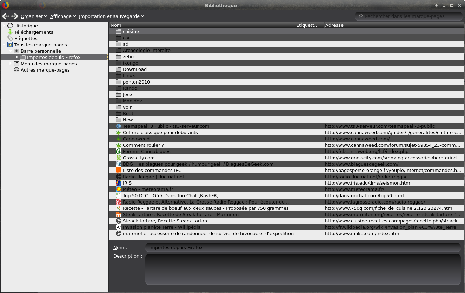Collapse the Tous les marque-pages node
465x293 pixels.
(4, 45)
